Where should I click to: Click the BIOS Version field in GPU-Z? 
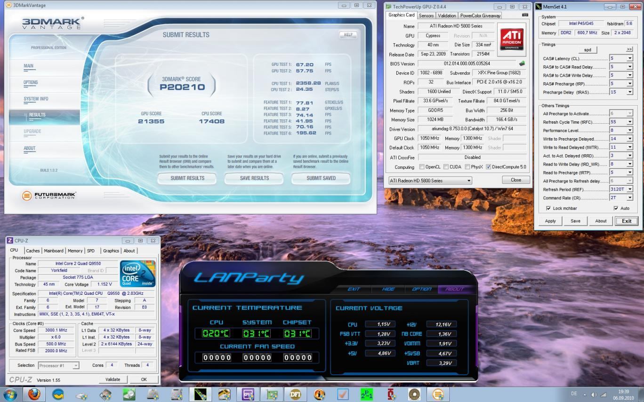click(x=467, y=63)
